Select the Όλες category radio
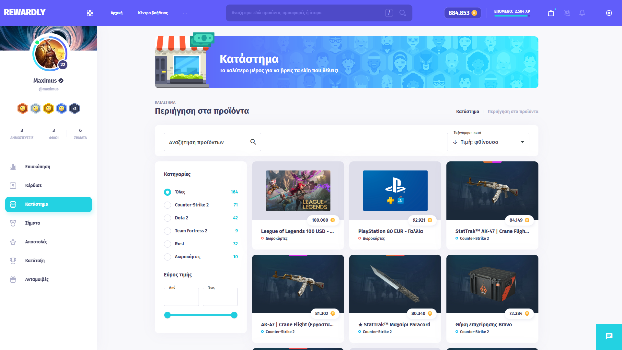The height and width of the screenshot is (350, 622). (x=167, y=192)
